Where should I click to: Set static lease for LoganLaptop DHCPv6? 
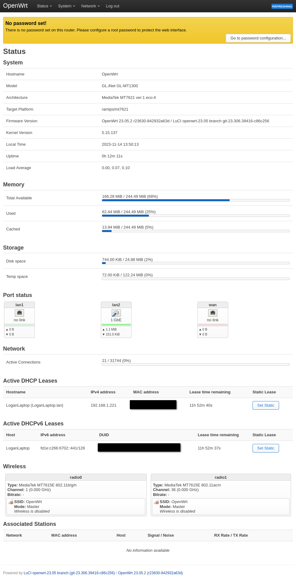265,448
